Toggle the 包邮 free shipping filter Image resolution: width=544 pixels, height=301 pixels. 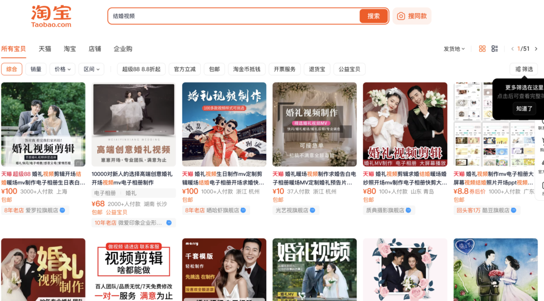point(214,69)
